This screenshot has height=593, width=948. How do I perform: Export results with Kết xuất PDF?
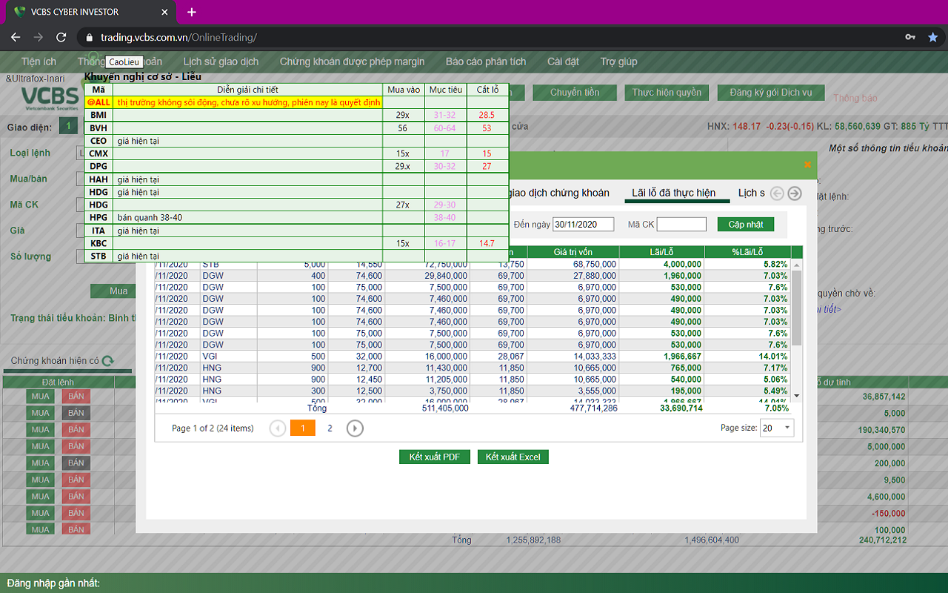pyautogui.click(x=435, y=457)
